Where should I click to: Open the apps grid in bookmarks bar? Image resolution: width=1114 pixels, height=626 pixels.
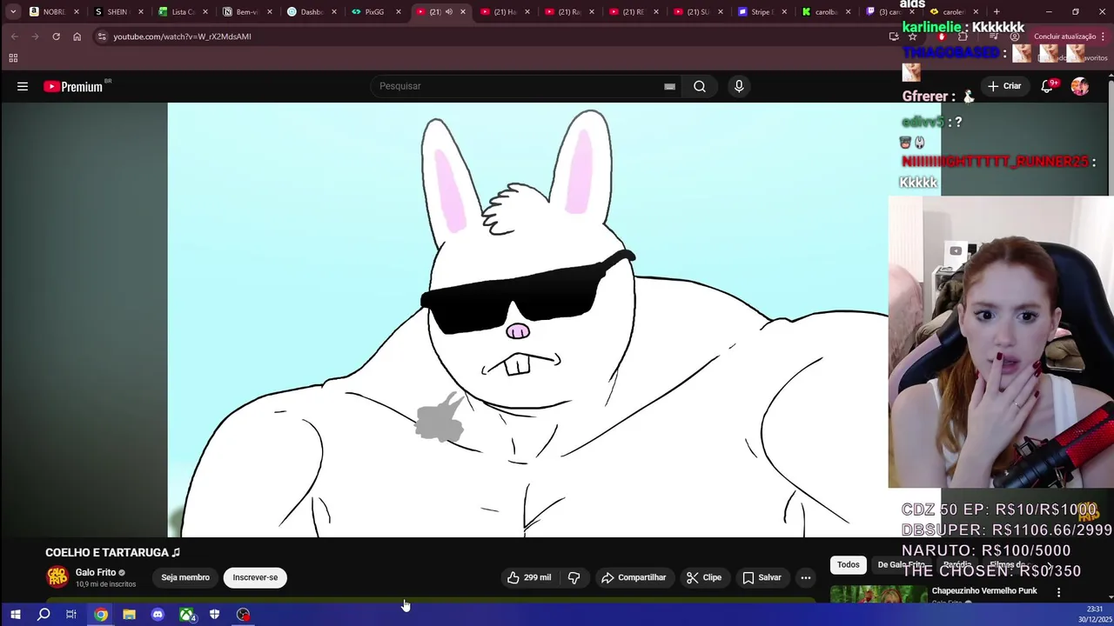[x=13, y=58]
